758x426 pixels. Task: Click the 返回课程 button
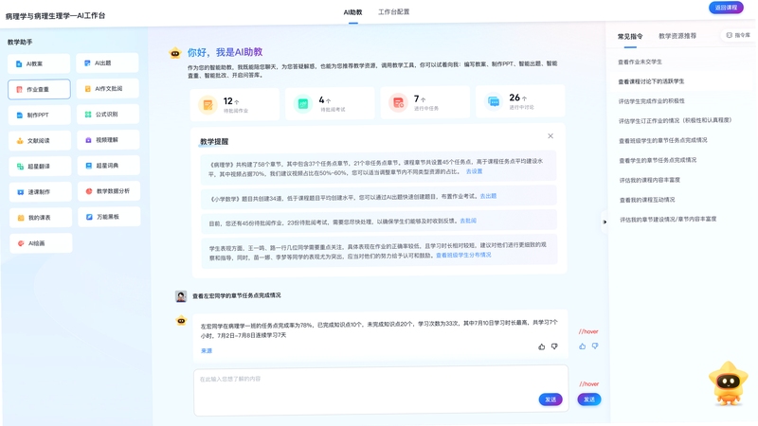(726, 8)
